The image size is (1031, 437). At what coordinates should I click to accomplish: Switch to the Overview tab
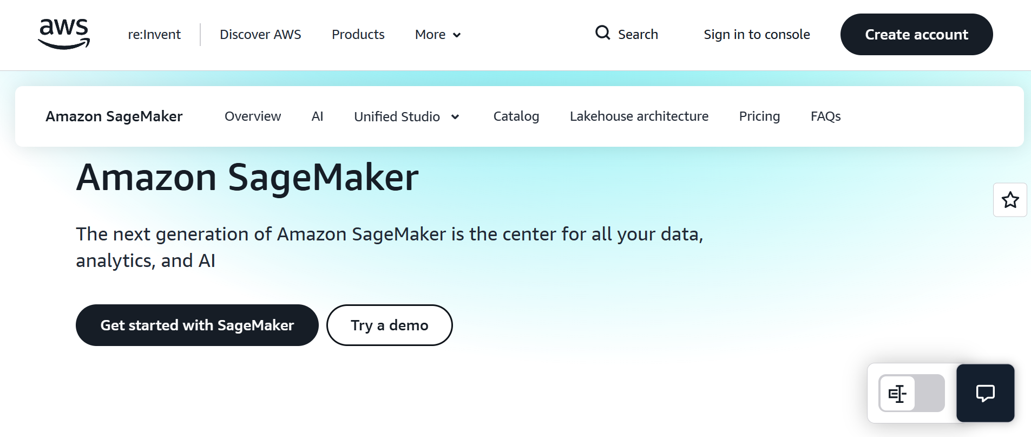point(252,116)
